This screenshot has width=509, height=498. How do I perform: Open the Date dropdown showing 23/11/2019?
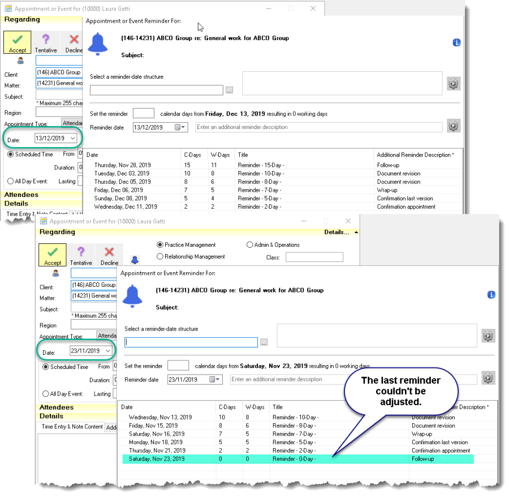(x=108, y=351)
